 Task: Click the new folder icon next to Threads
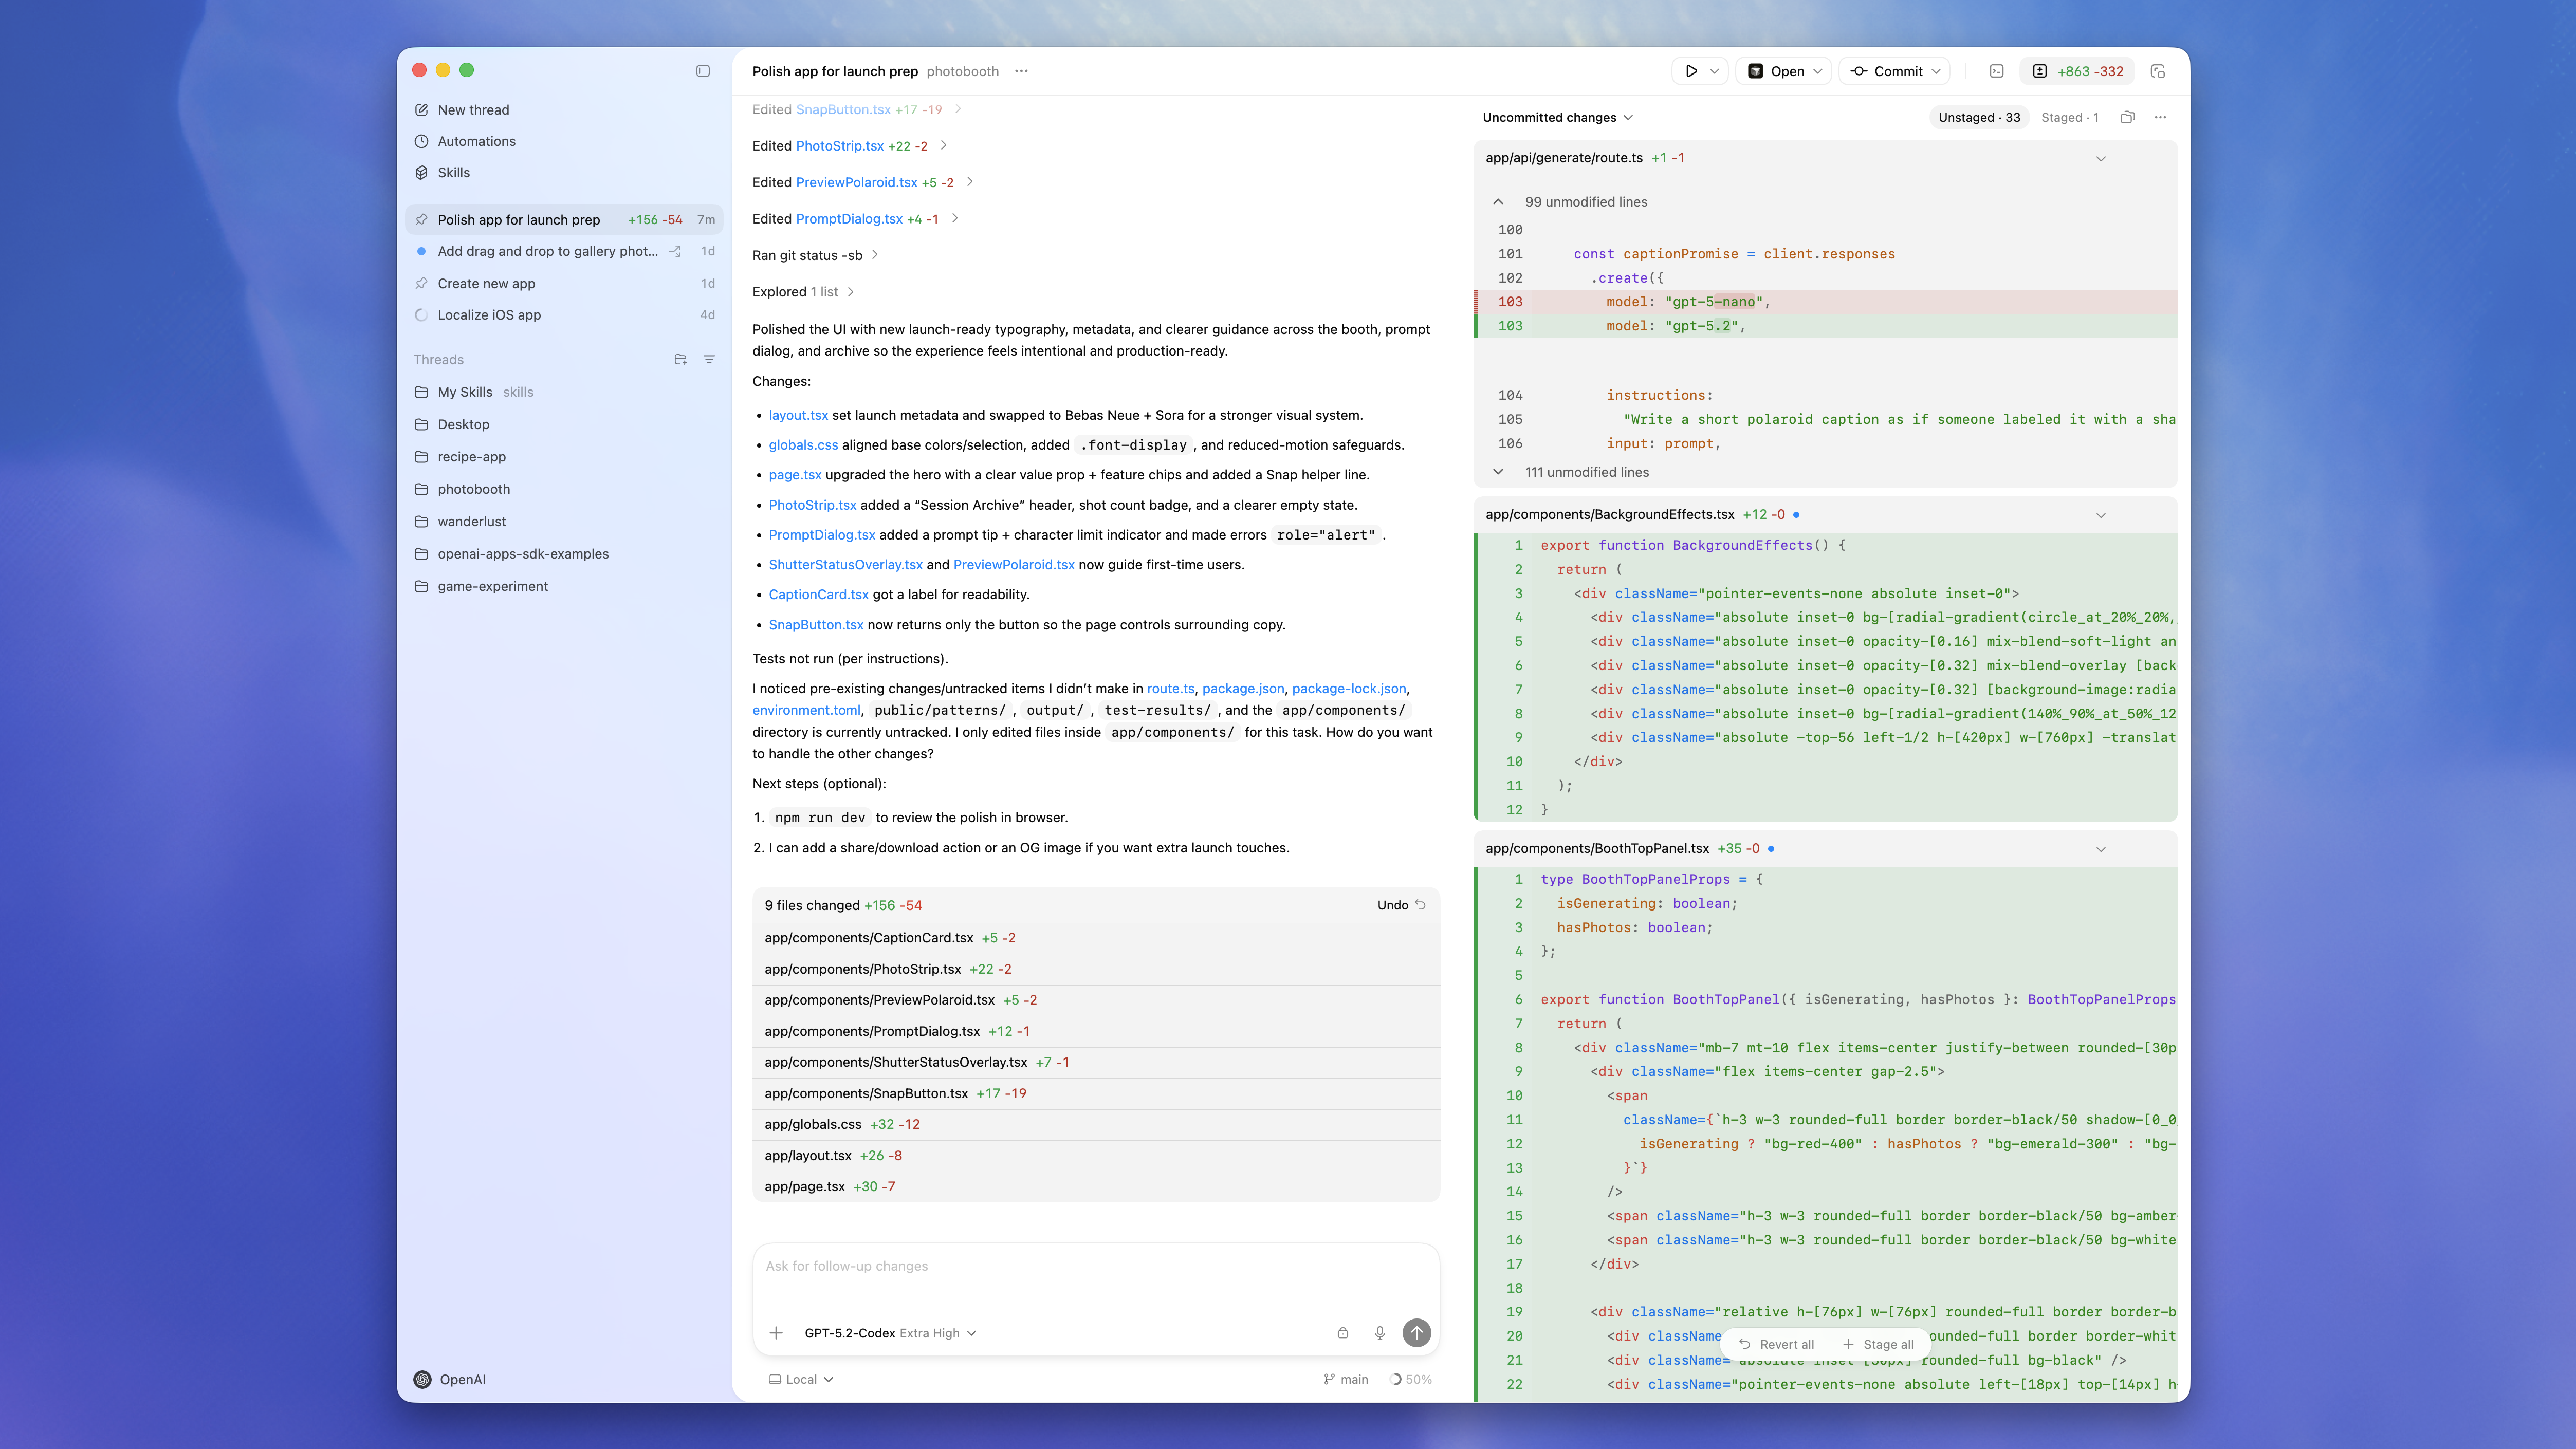coord(680,359)
